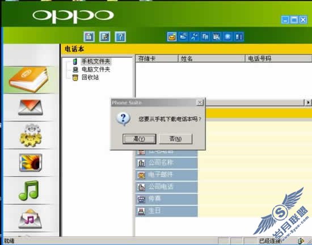The height and width of the screenshot is (245, 312).
Task: Select the 公司名称 field row
Action: click(x=167, y=163)
